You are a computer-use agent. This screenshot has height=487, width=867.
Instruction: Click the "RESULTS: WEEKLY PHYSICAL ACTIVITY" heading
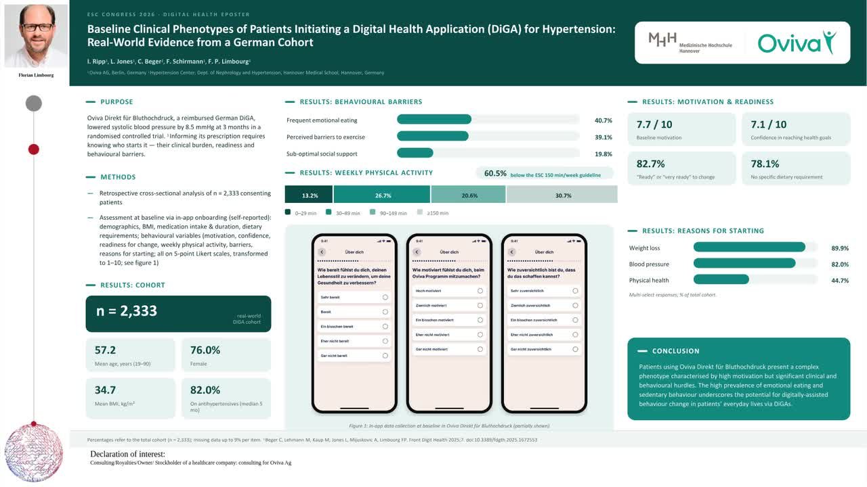coord(366,172)
